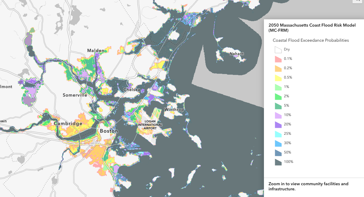The width and height of the screenshot is (364, 197).
Task: Click the 2% green legend symbol
Action: coord(278,96)
